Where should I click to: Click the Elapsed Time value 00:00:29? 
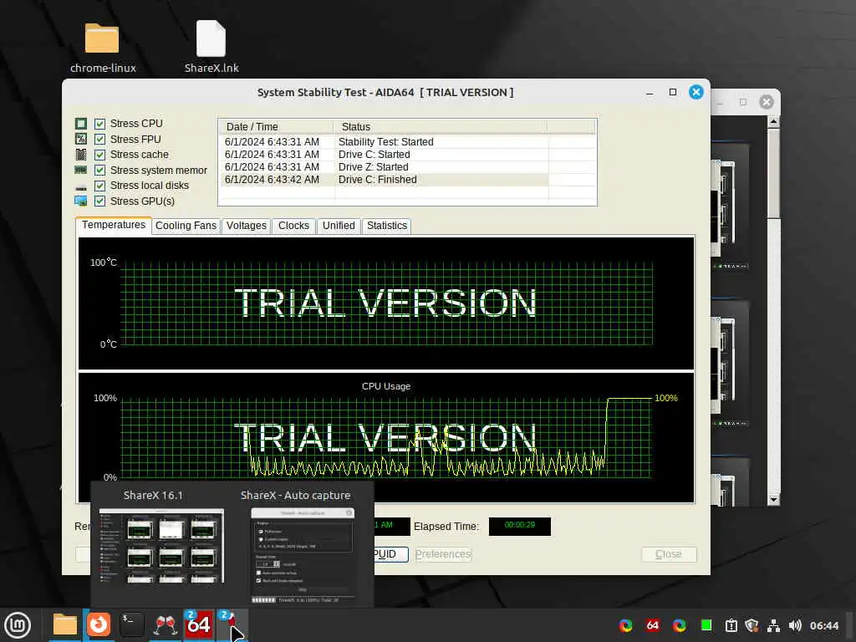(520, 525)
